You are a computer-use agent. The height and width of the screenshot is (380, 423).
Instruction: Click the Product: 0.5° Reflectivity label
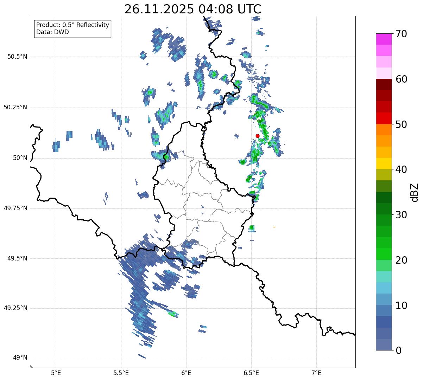[72, 25]
